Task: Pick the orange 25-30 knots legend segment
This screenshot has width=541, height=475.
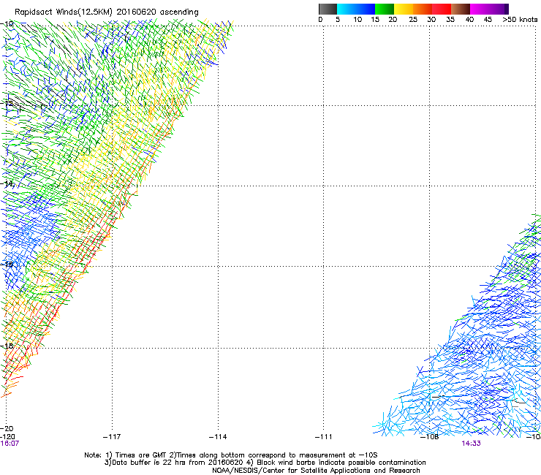Action: 423,9
